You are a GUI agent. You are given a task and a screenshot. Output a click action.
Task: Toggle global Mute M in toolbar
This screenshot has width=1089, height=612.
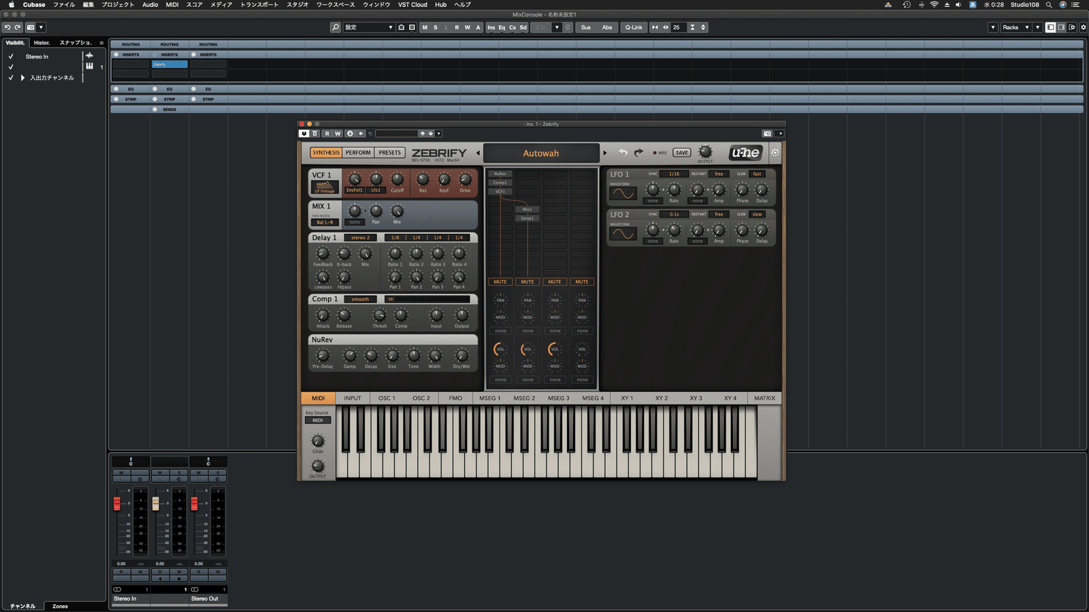(425, 27)
